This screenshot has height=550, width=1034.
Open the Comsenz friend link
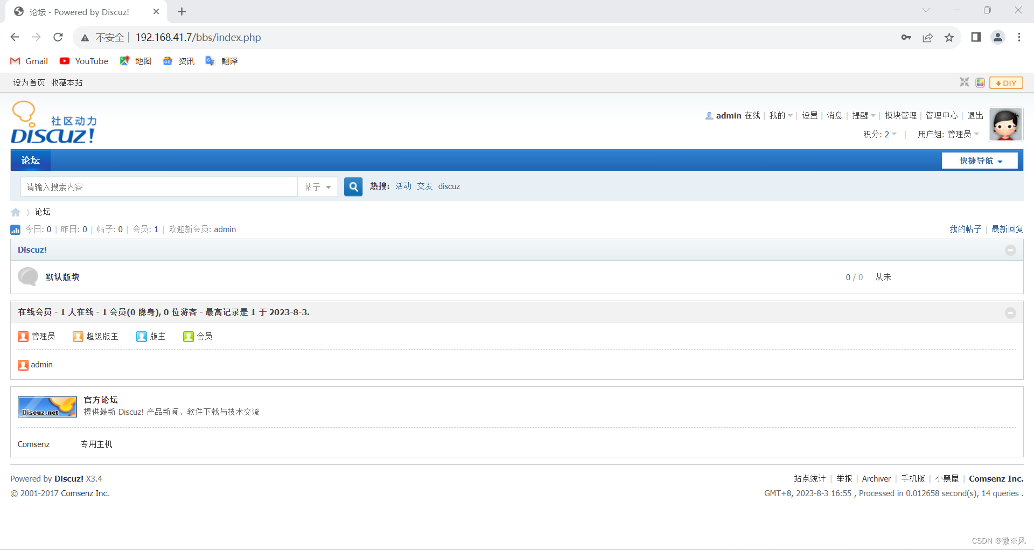[x=33, y=444]
